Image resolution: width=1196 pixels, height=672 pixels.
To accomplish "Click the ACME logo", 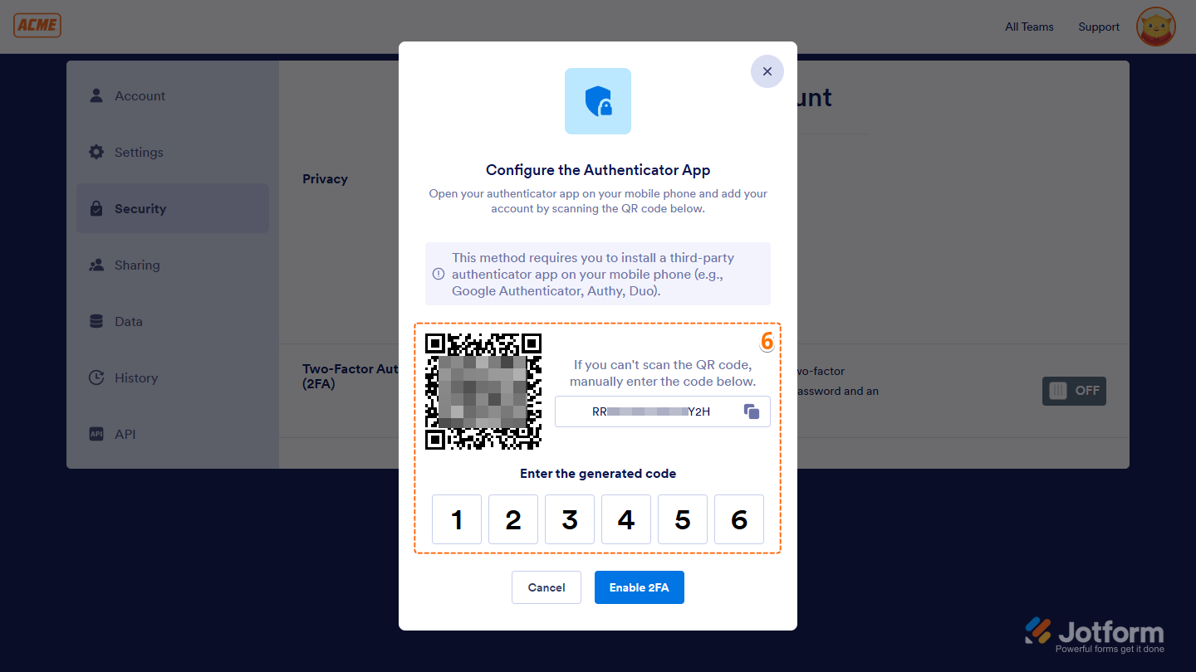I will tap(37, 25).
